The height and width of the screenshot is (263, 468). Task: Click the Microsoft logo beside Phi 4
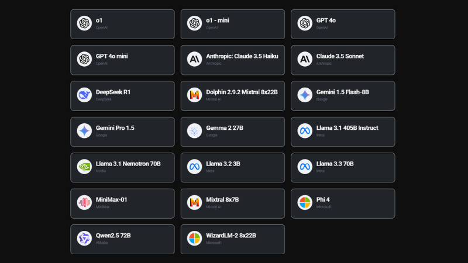pyautogui.click(x=305, y=202)
